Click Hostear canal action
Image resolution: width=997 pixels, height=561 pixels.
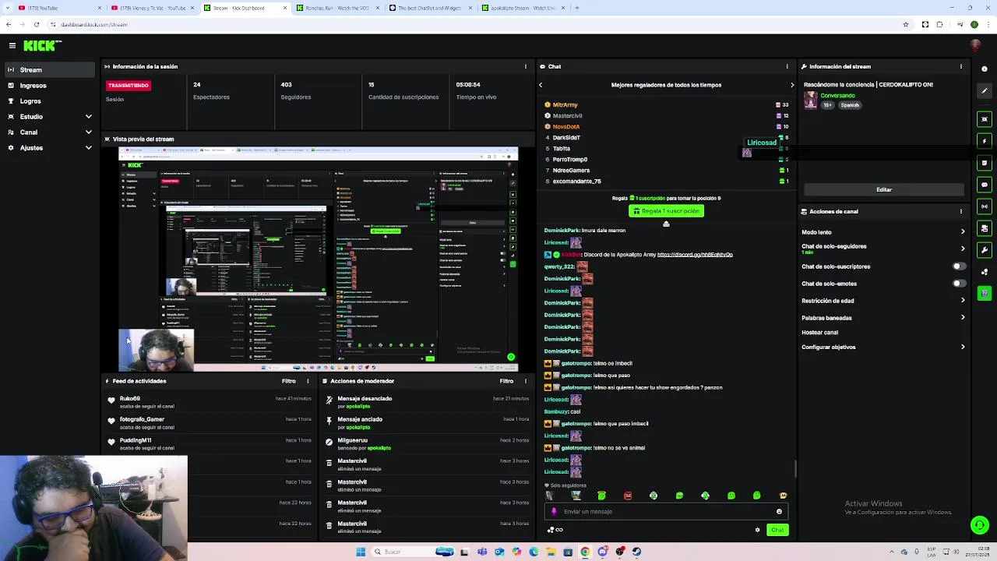[x=820, y=333]
